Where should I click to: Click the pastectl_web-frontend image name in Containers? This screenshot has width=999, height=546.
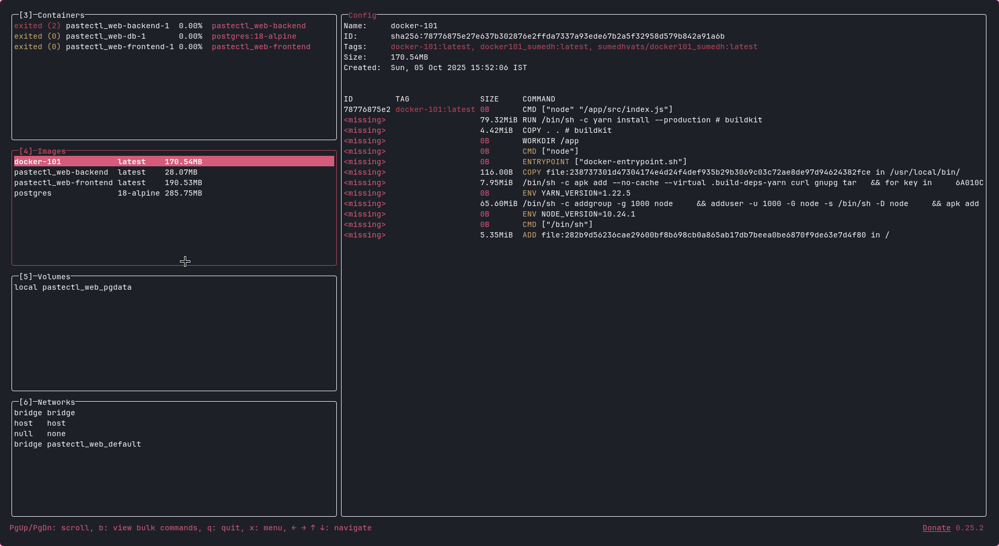tap(261, 47)
